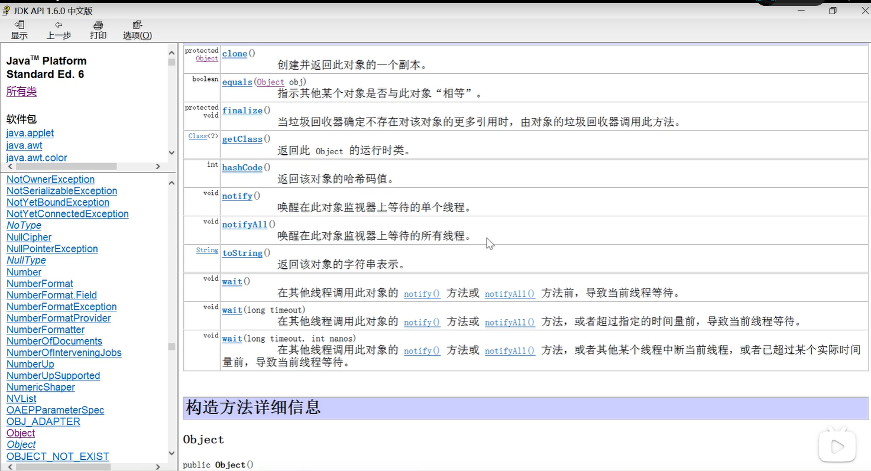Open the NoType interface link
871x471 pixels.
click(24, 225)
